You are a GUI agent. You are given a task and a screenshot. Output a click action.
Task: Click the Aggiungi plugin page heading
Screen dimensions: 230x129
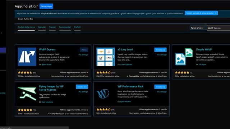click(26, 6)
